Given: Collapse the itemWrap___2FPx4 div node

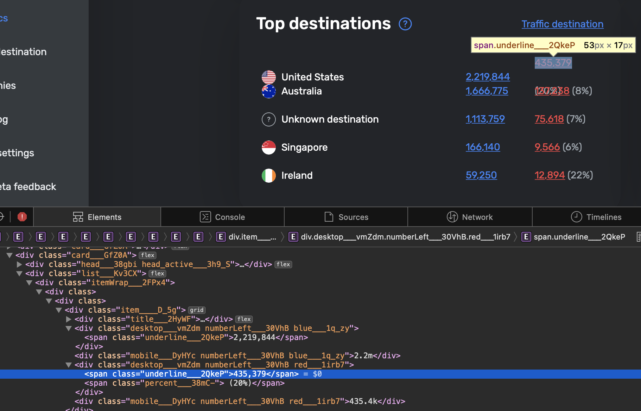Looking at the screenshot, I should 29,282.
